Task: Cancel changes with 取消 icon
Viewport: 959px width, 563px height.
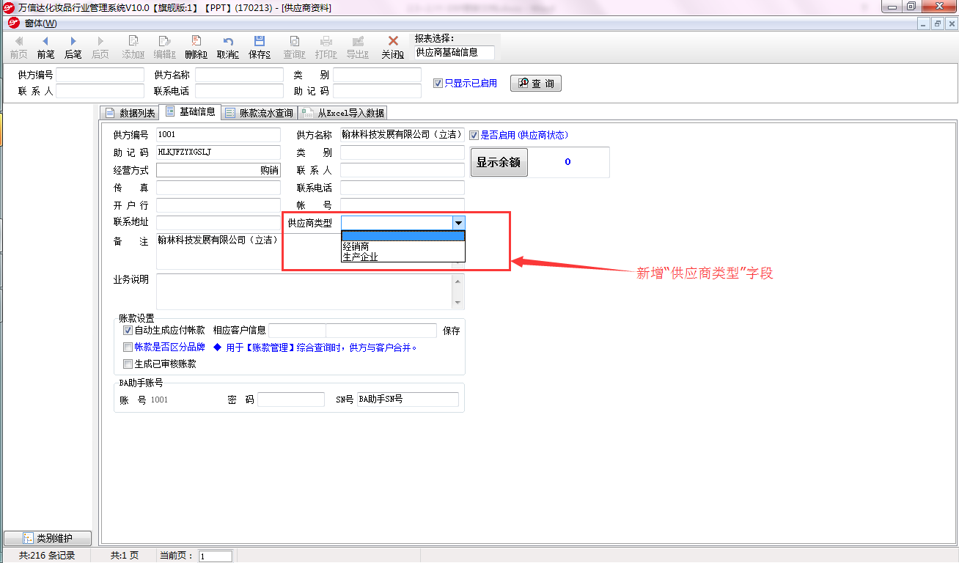Action: [x=228, y=47]
